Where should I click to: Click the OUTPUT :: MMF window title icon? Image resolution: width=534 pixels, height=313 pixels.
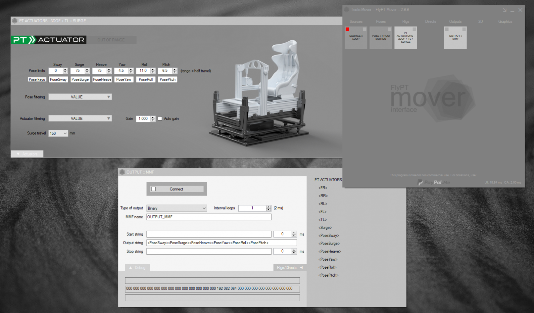tap(122, 172)
